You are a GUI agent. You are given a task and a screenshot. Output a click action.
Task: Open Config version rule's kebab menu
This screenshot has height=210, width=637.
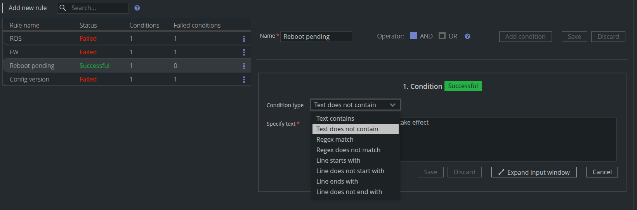click(x=244, y=80)
